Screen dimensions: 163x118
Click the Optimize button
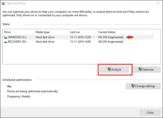[x=146, y=69]
